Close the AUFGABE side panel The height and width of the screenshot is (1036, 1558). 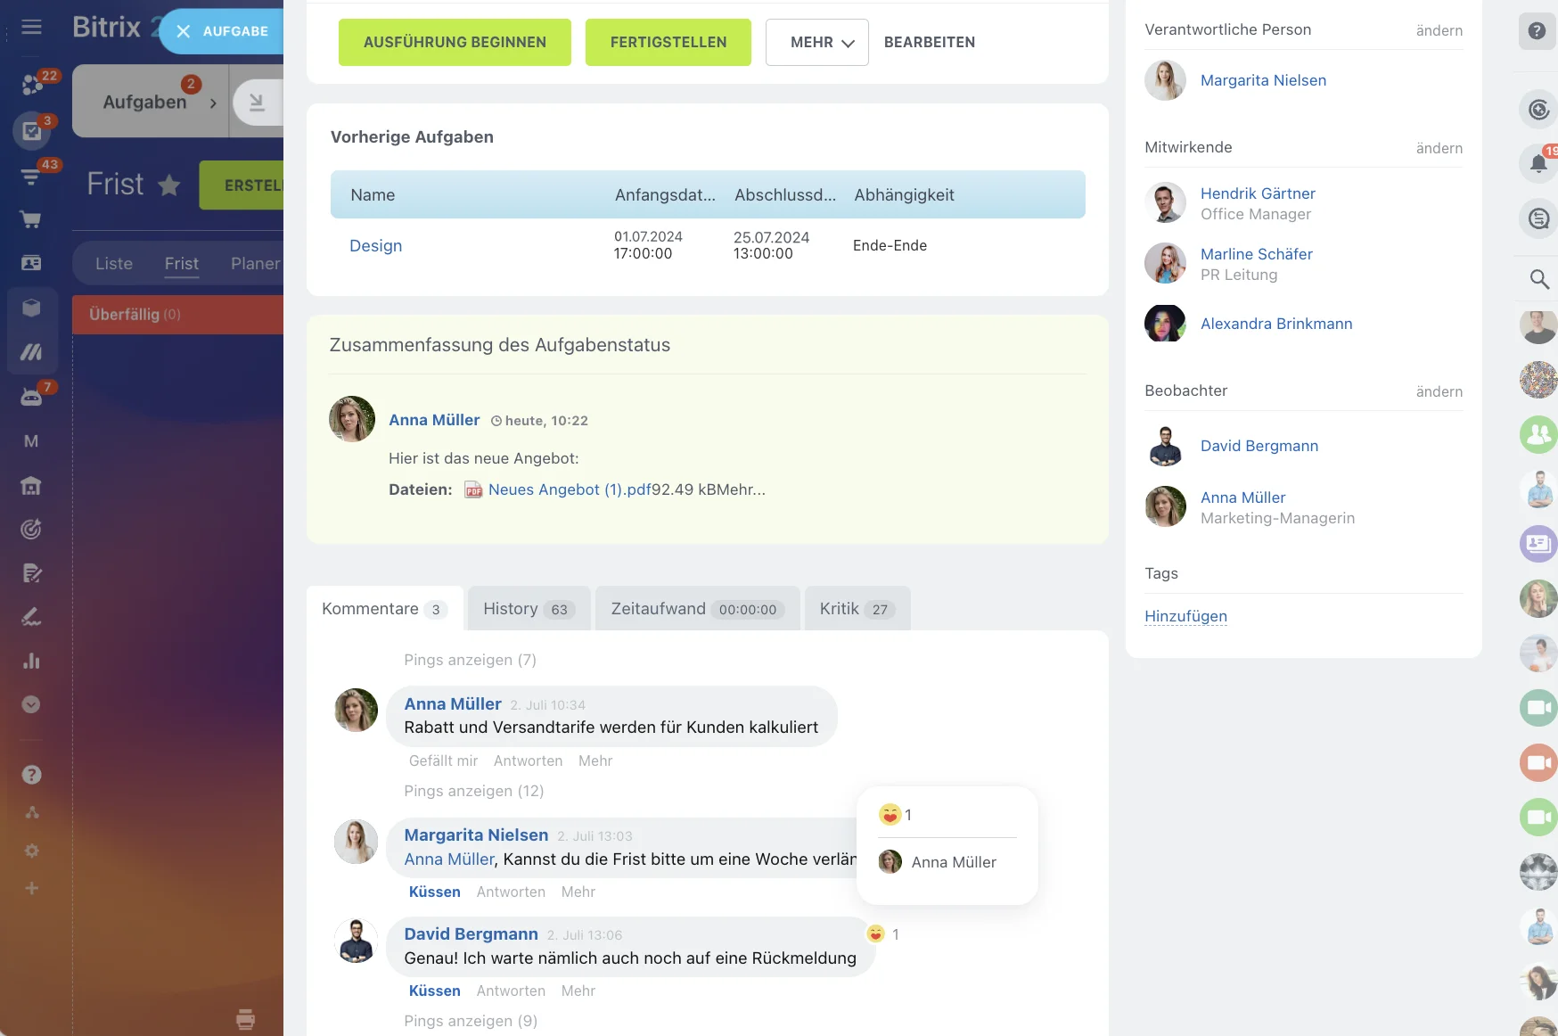(x=184, y=31)
